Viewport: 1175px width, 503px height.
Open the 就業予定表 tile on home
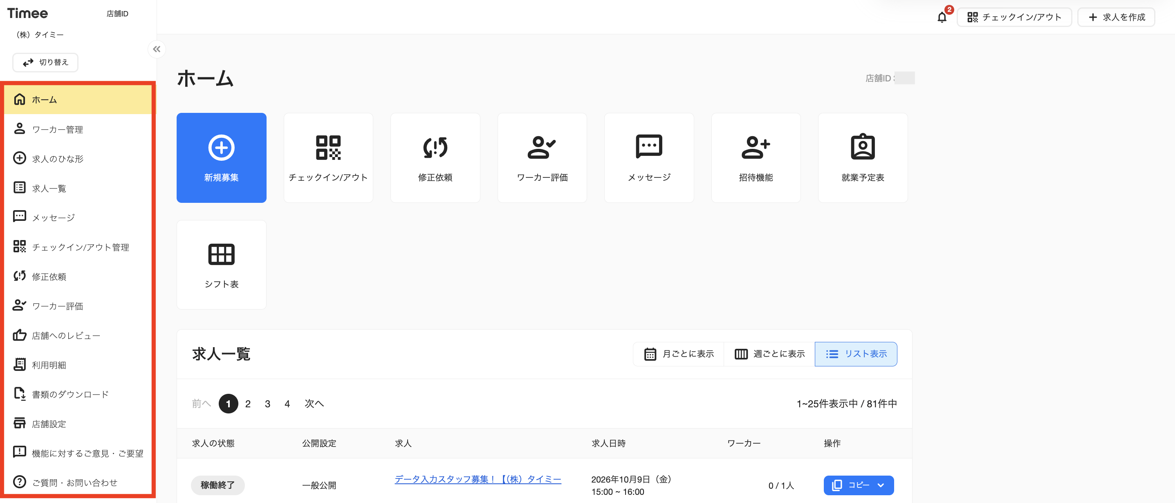863,157
